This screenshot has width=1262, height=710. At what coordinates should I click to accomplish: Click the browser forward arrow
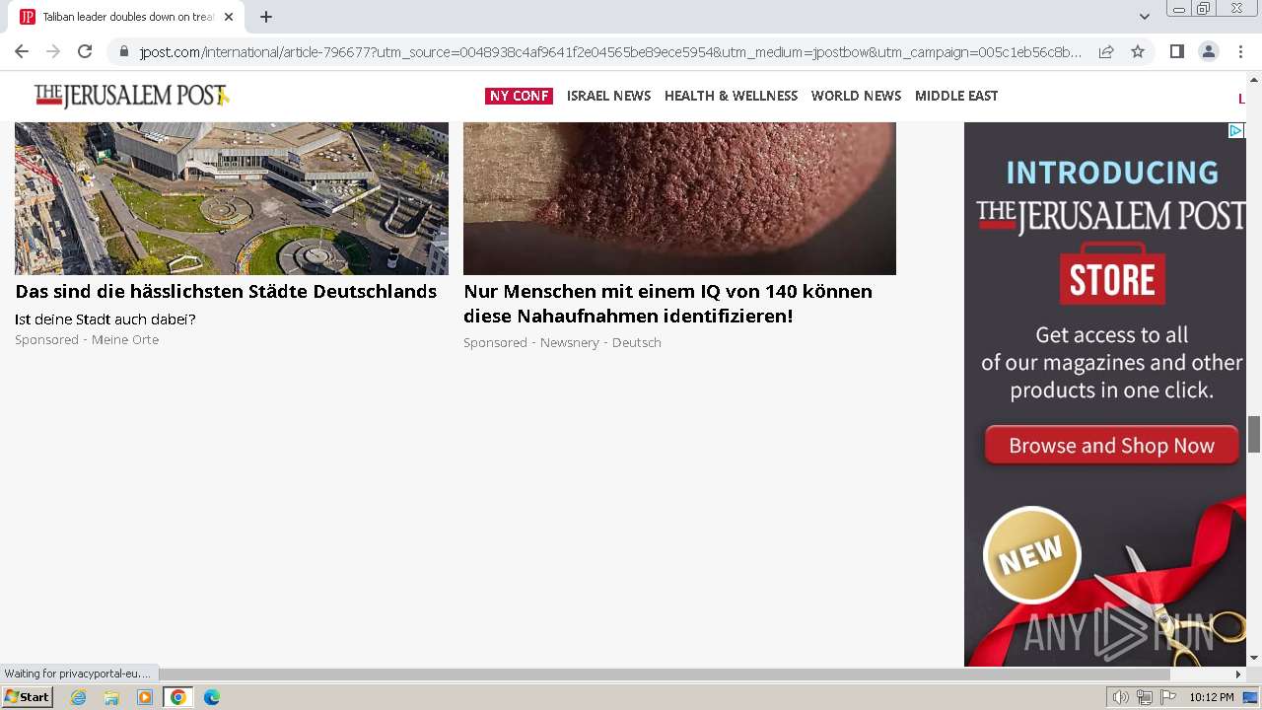coord(53,51)
